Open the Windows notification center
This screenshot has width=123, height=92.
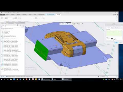[121, 79]
